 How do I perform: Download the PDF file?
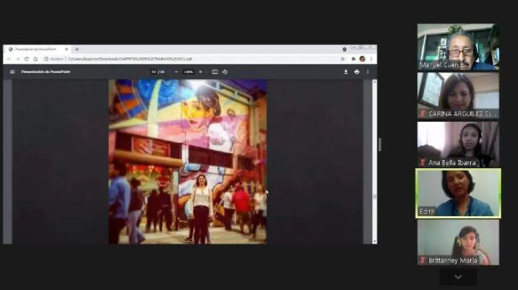tap(346, 72)
